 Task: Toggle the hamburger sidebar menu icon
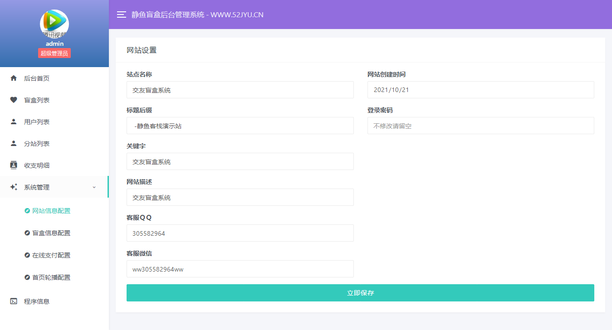[121, 15]
